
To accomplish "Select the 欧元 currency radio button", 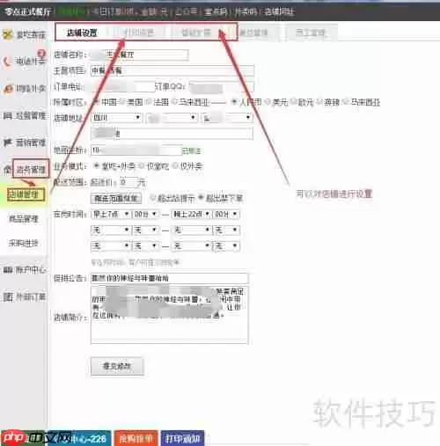I will [293, 102].
